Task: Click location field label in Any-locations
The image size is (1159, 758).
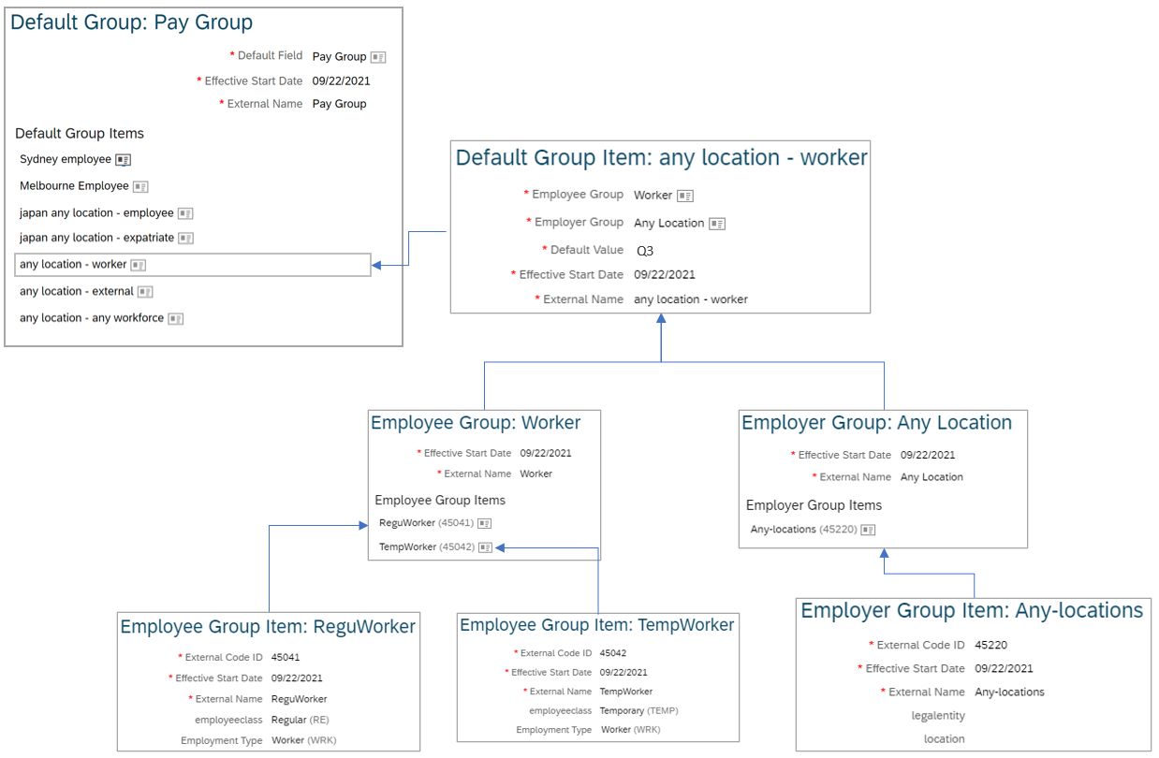Action: (x=944, y=739)
